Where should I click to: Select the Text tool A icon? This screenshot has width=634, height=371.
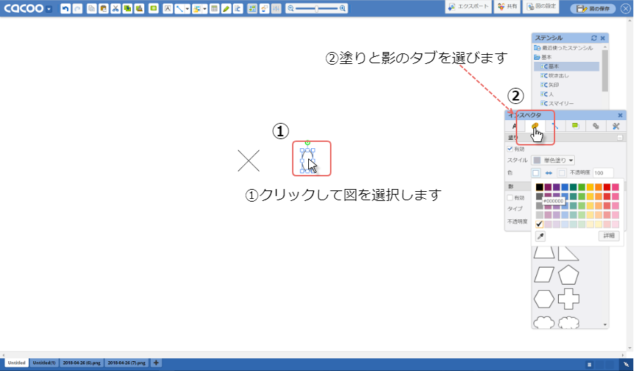(167, 8)
